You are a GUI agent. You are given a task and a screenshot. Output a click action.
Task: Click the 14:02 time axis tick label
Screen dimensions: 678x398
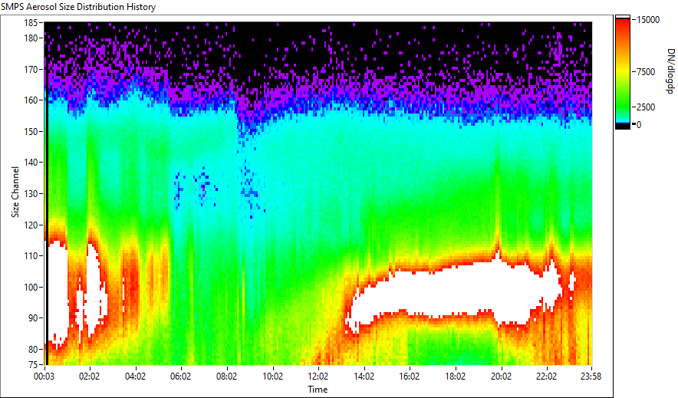(x=364, y=377)
